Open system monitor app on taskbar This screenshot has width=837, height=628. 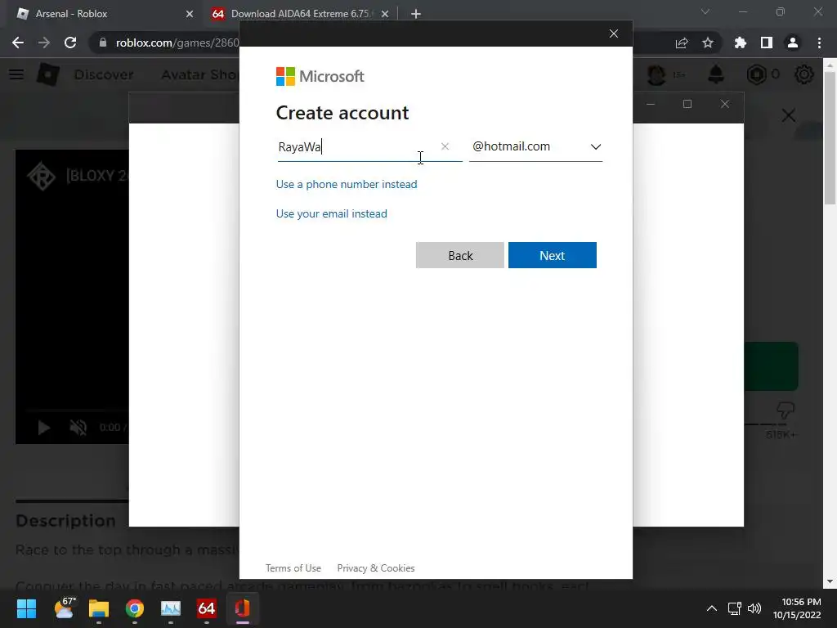click(171, 608)
